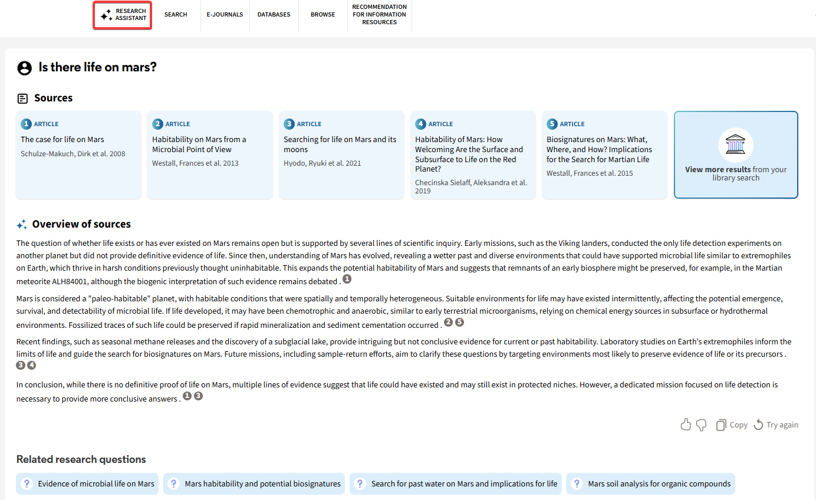
Task: Click the thumbs down icon
Action: 701,425
